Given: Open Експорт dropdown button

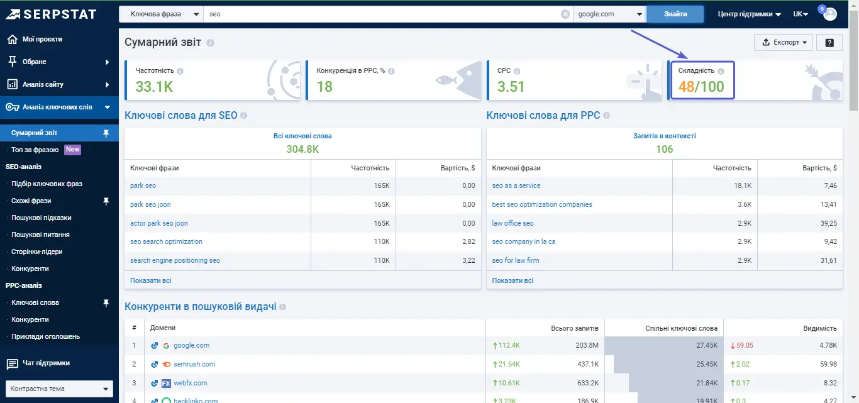Looking at the screenshot, I should pos(784,42).
